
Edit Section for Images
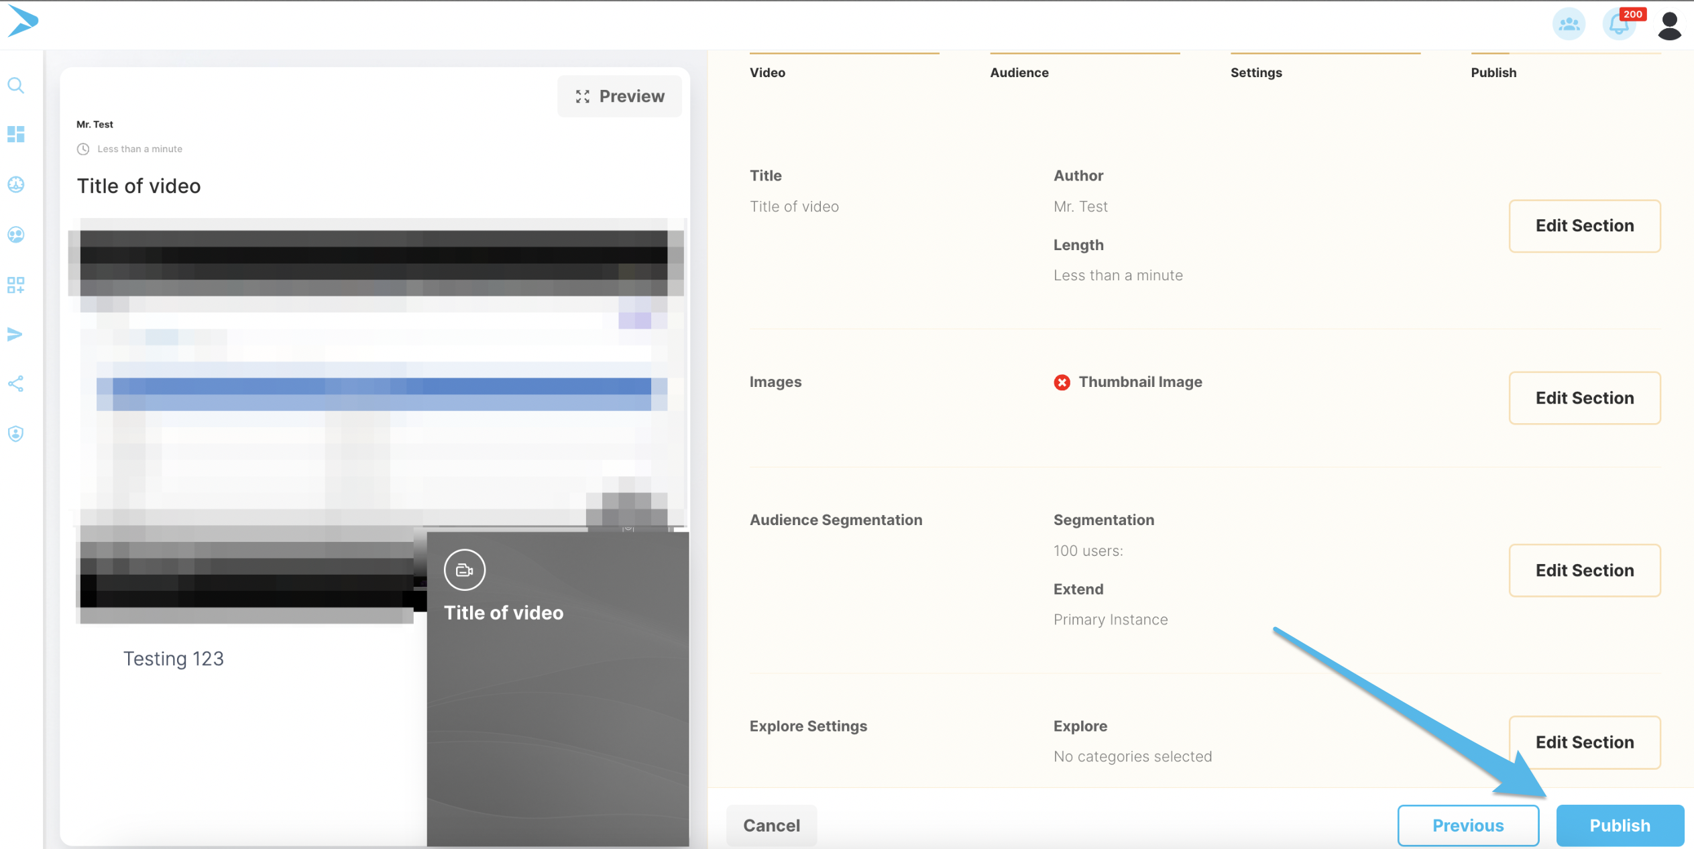pos(1585,398)
